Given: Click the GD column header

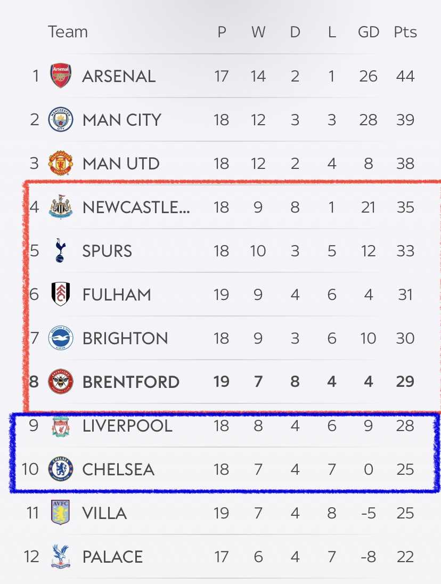Looking at the screenshot, I should point(369,32).
